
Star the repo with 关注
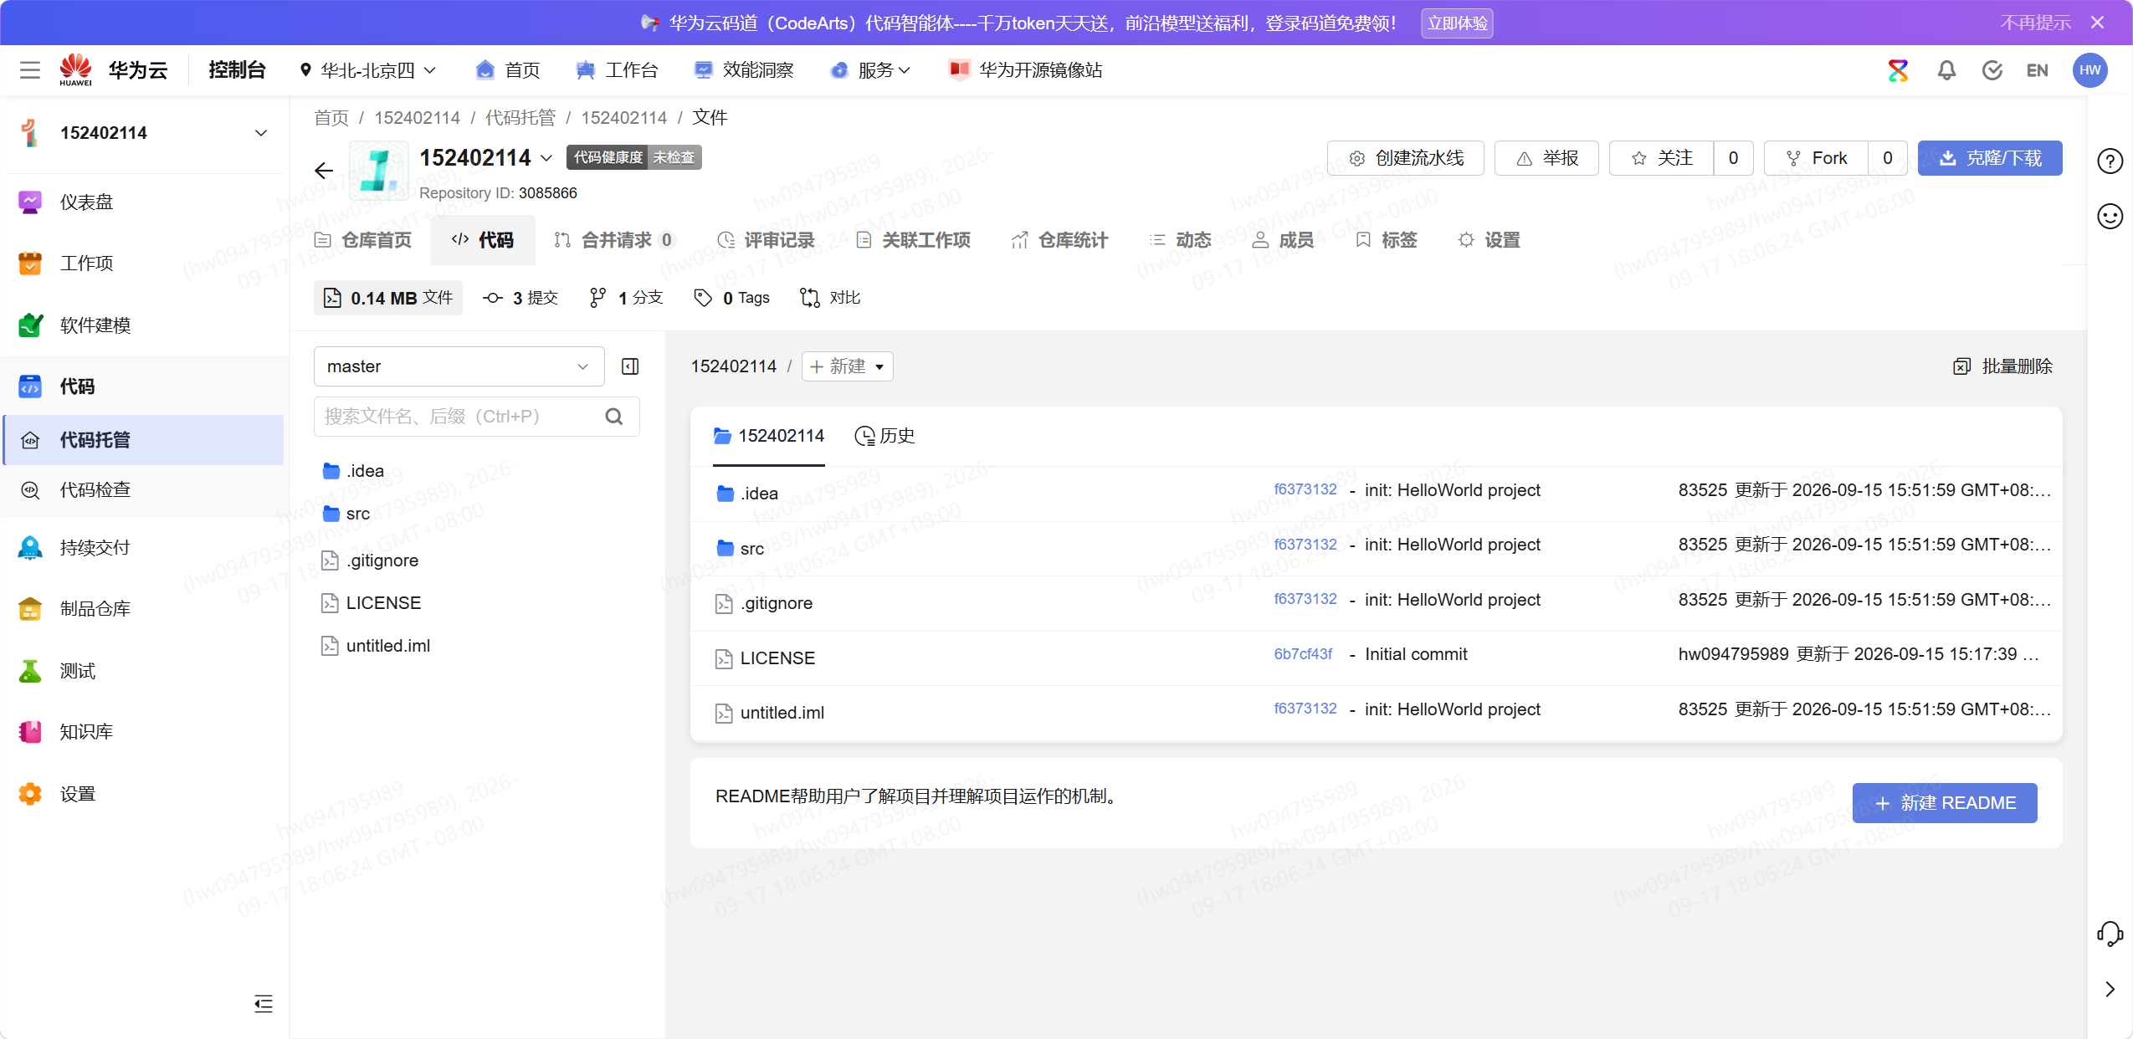pyautogui.click(x=1662, y=158)
